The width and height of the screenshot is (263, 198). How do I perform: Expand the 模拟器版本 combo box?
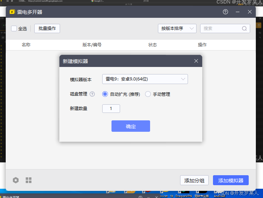tap(145, 79)
